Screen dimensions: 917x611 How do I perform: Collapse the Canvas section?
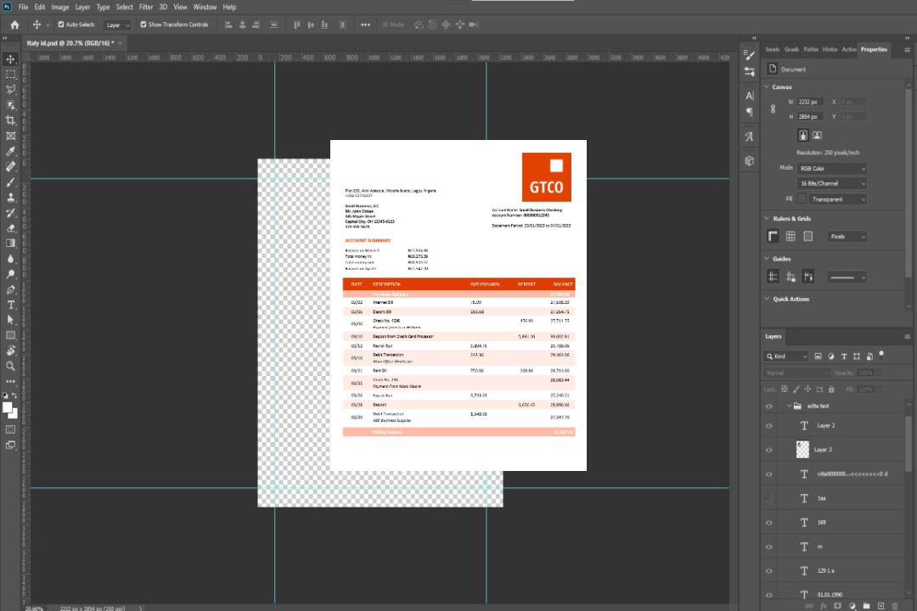pos(767,87)
